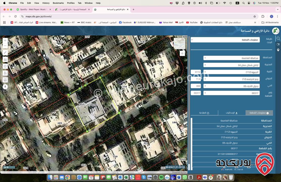The height and width of the screenshot is (182, 281).
Task: Open the governorate dropdown (محافظة العاصمة)
Action: tap(232, 58)
